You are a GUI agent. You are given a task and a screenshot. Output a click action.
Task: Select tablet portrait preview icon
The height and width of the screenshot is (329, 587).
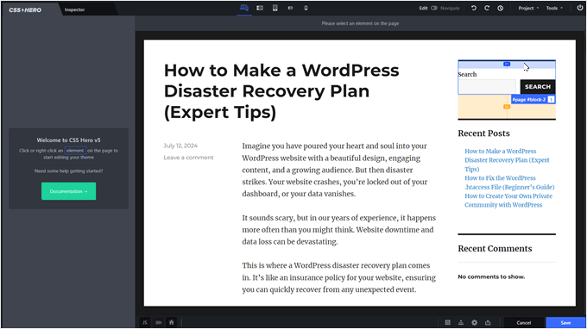point(275,8)
